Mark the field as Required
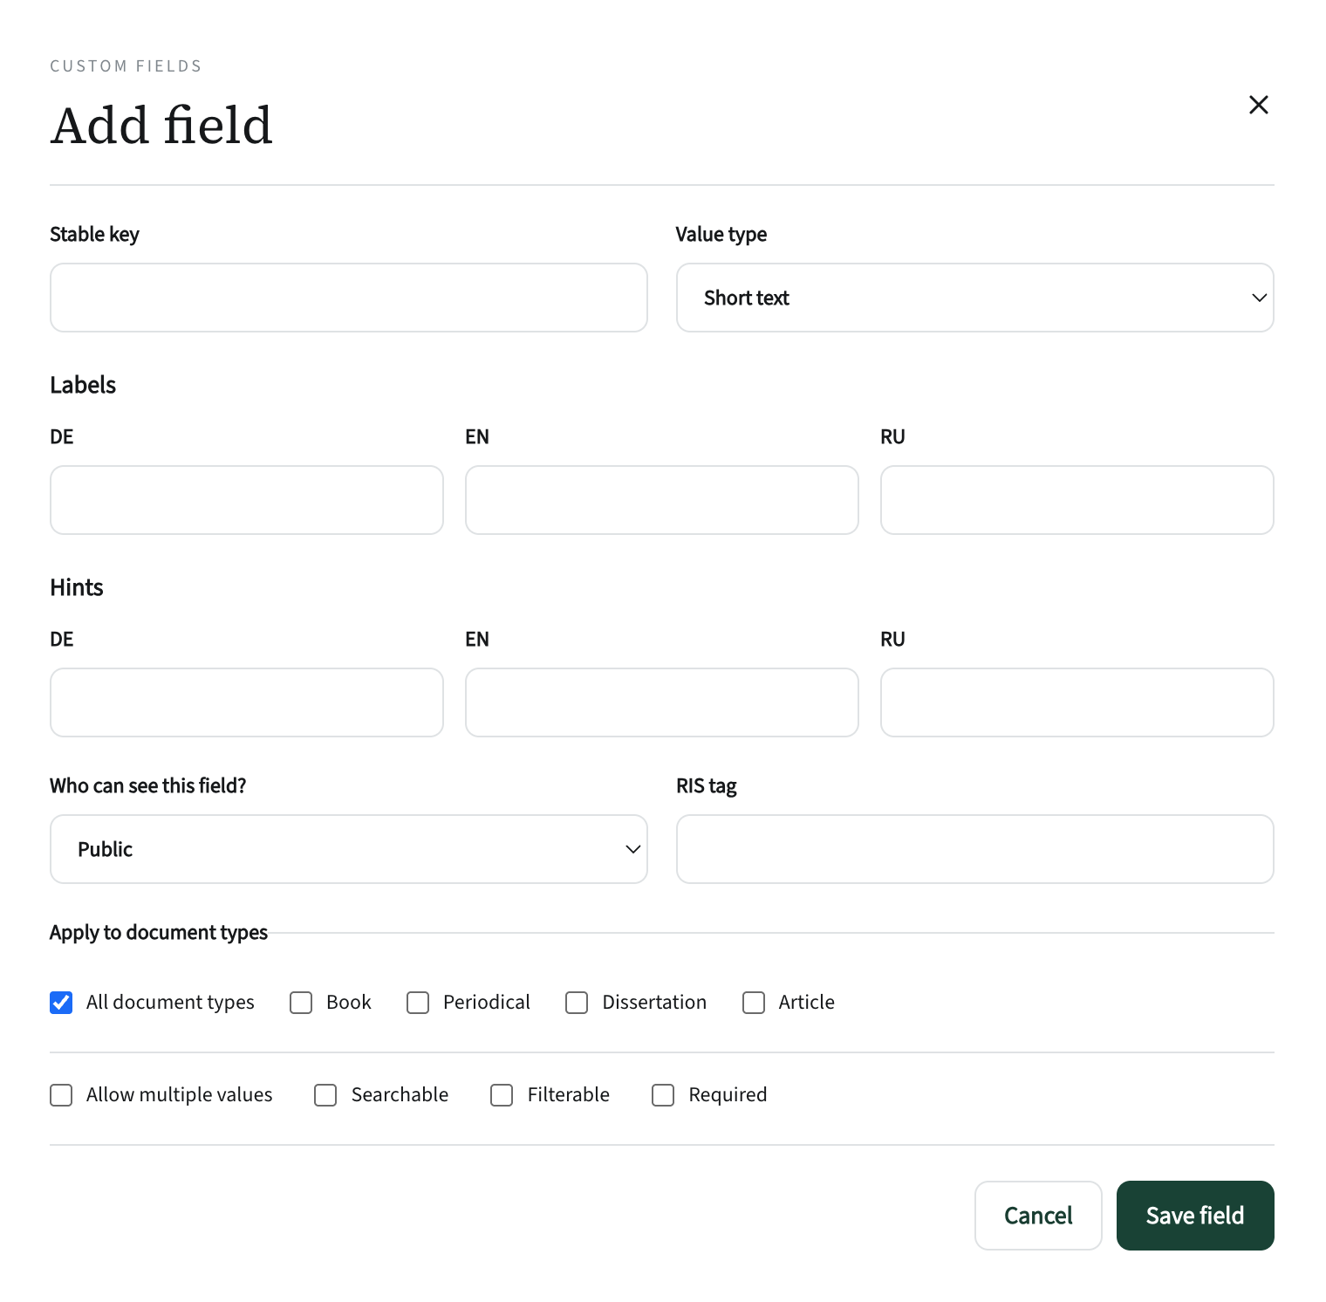The width and height of the screenshot is (1326, 1302). [x=663, y=1095]
